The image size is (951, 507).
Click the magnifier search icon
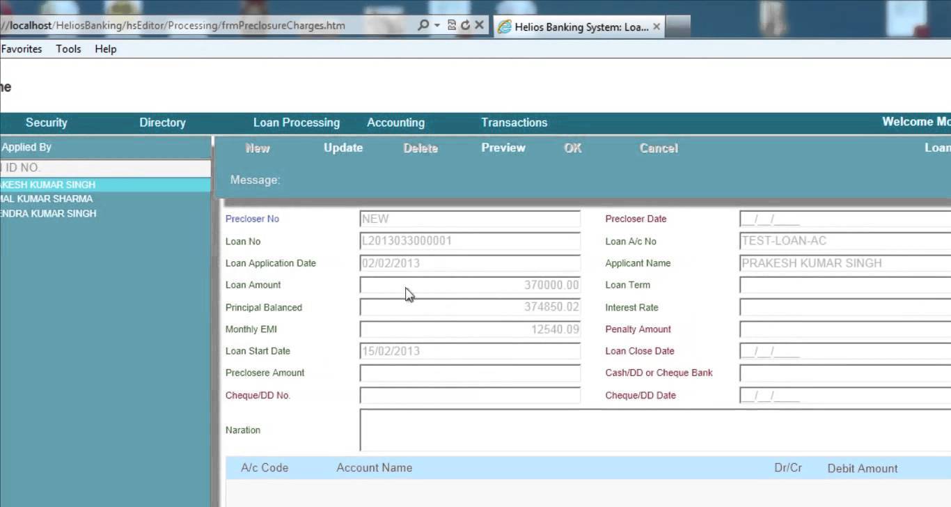point(423,24)
